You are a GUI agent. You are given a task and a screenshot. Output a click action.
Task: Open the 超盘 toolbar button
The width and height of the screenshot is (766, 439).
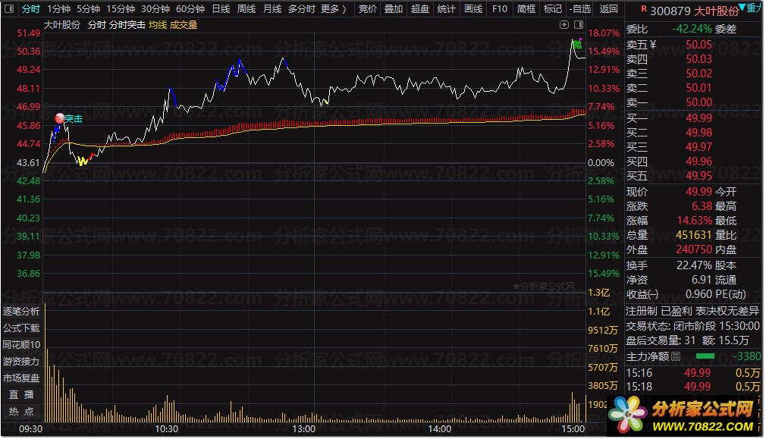coord(419,9)
